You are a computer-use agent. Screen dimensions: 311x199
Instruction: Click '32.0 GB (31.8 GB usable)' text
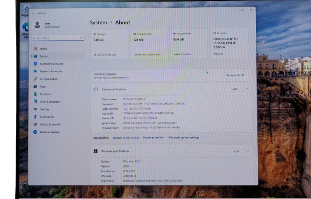tap(137, 108)
